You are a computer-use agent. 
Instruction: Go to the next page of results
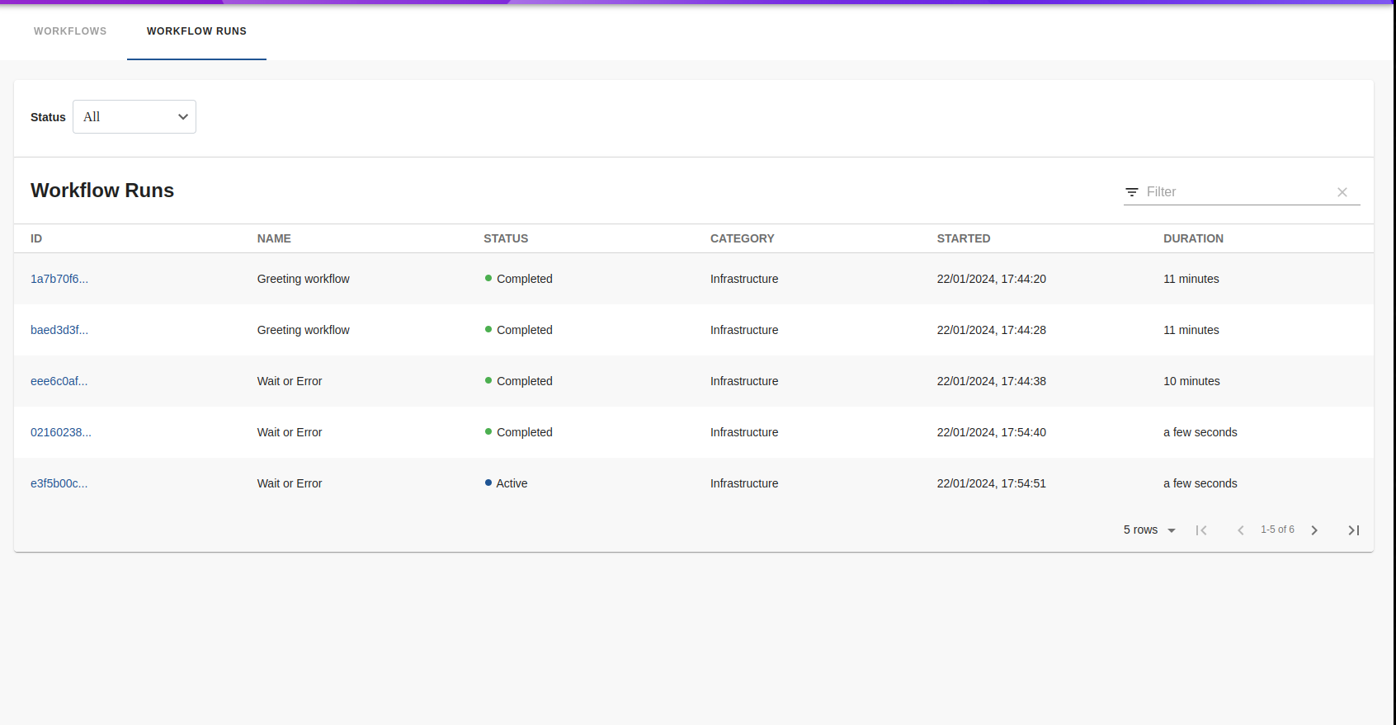pyautogui.click(x=1314, y=530)
